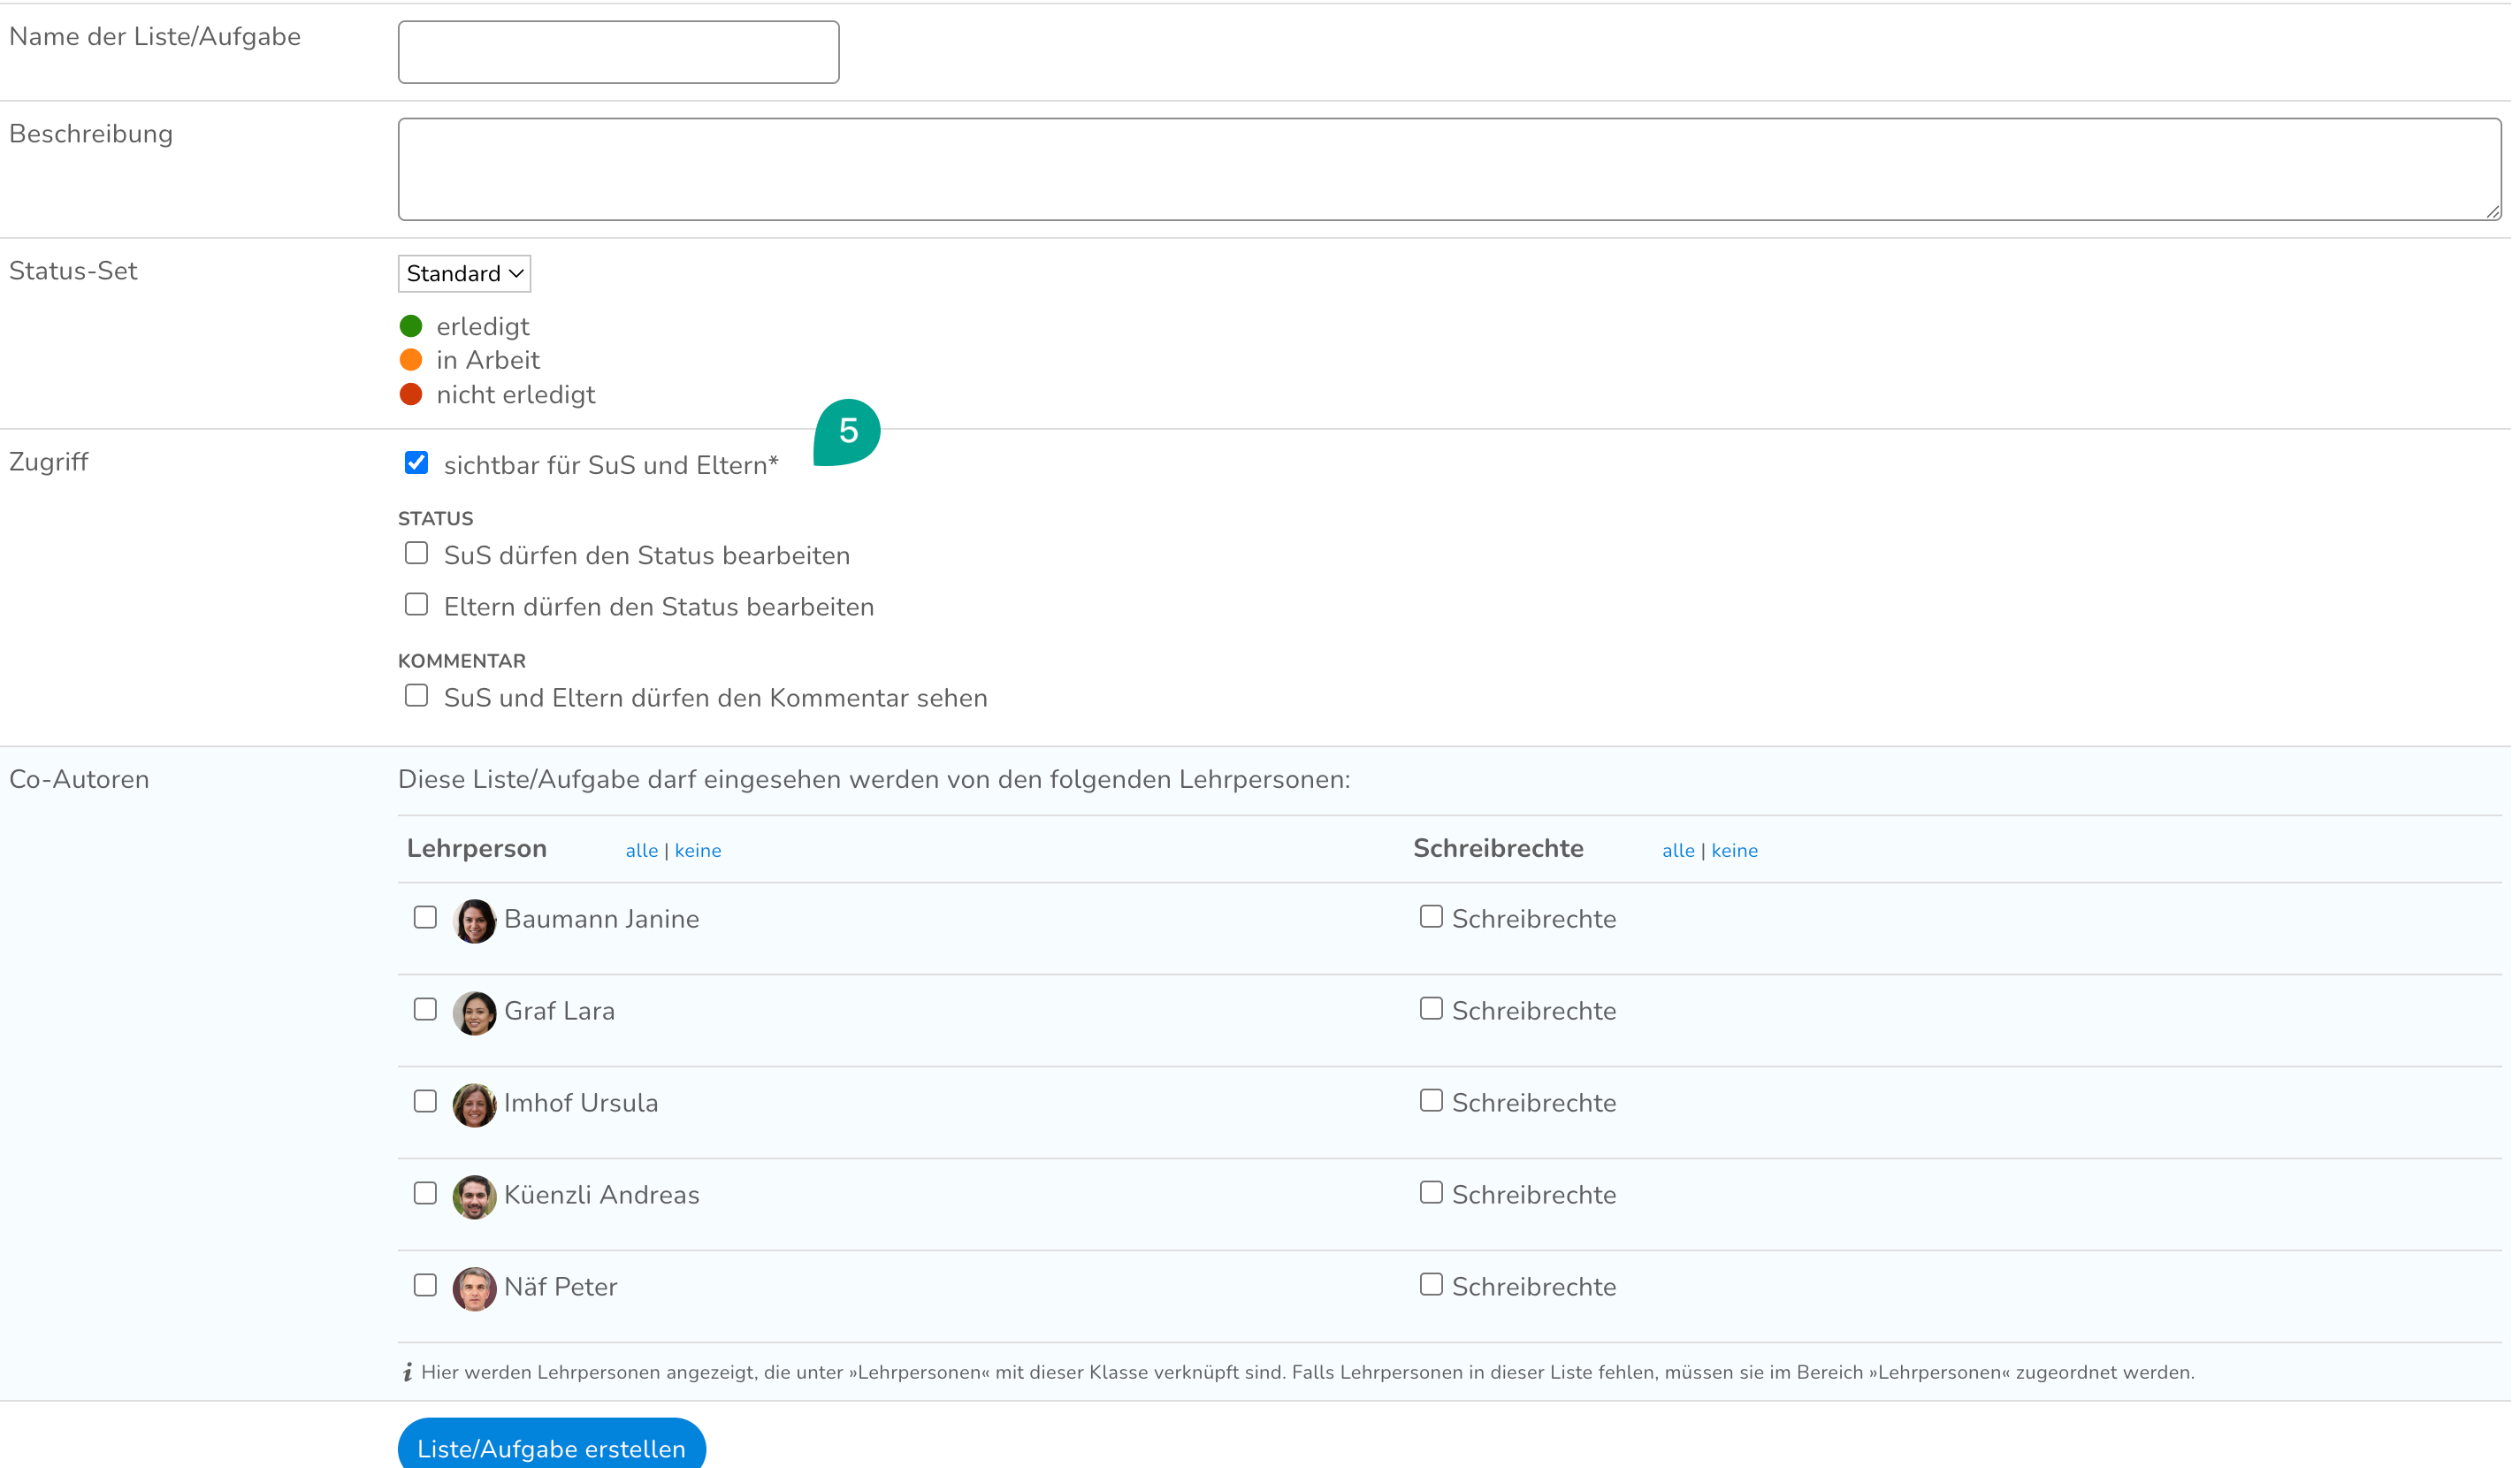The image size is (2520, 1468).
Task: Click the info icon below the teacher list
Action: pos(408,1373)
